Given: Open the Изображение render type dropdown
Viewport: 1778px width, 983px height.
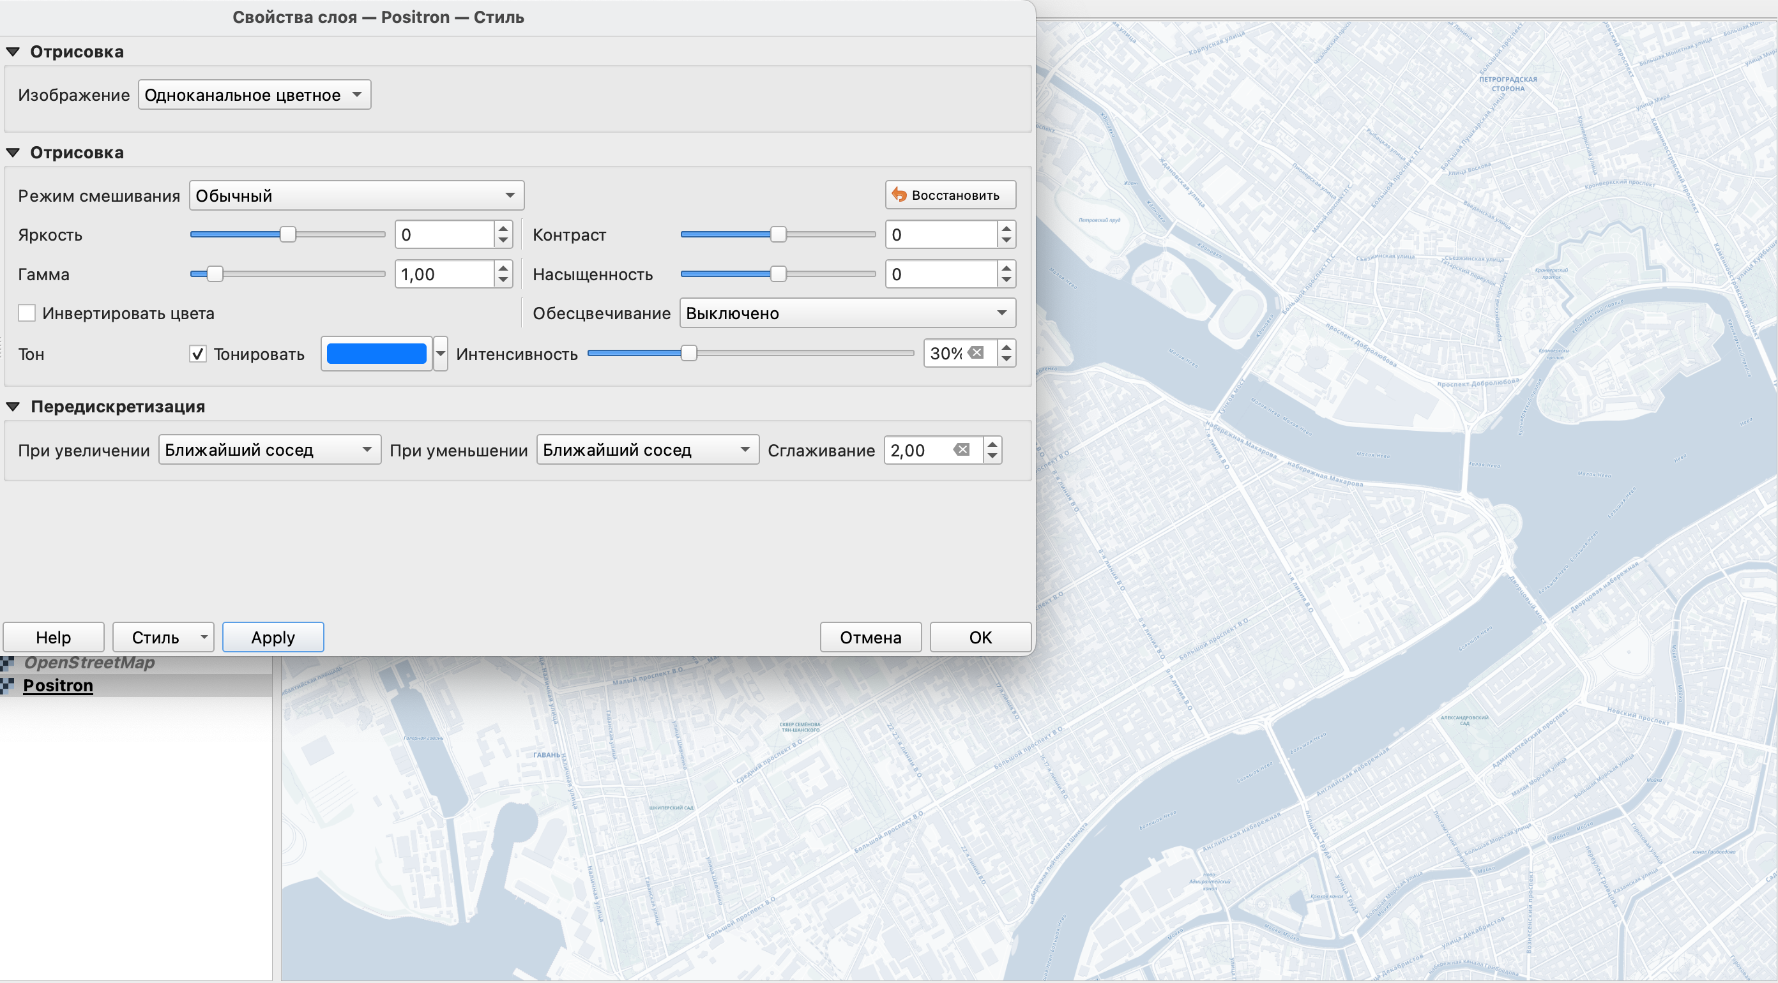Looking at the screenshot, I should (x=254, y=95).
